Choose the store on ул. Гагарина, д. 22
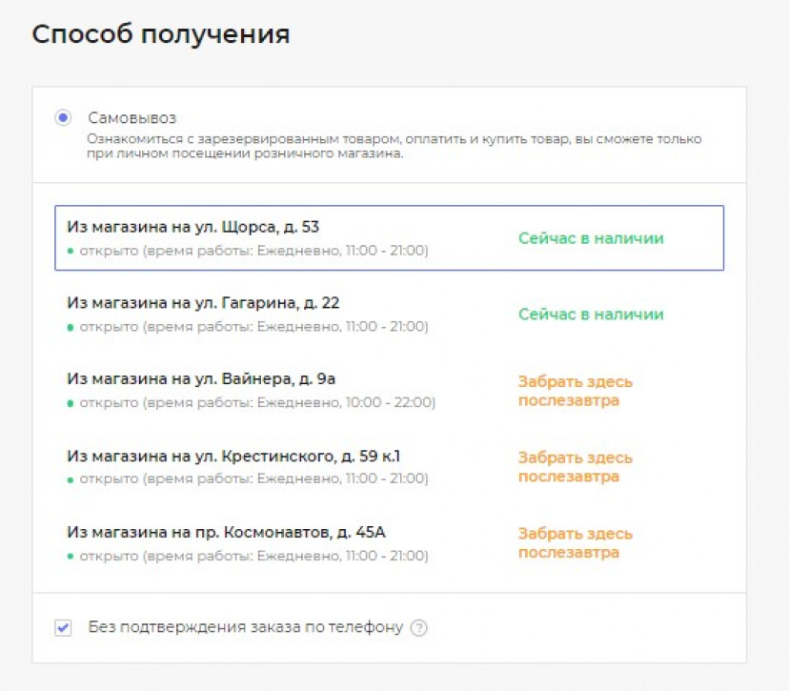This screenshot has height=691, width=789. [x=389, y=314]
